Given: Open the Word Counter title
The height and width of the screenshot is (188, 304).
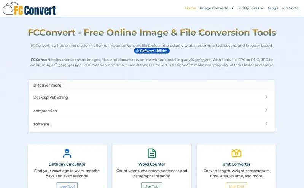Looking at the screenshot, I should pos(151,164).
